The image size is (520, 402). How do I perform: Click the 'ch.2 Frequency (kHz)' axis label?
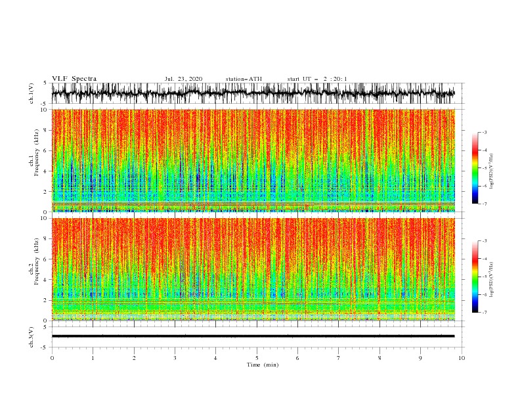coord(34,261)
